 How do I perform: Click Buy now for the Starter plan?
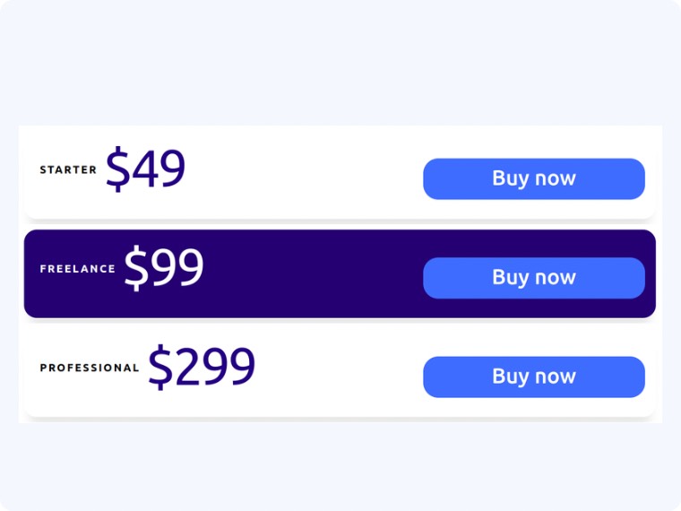534,179
